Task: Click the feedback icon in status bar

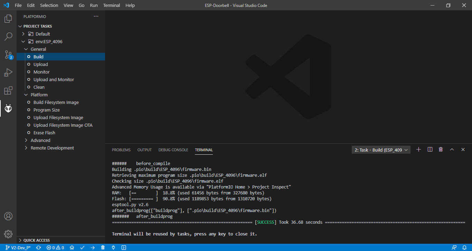Action: 454,248
